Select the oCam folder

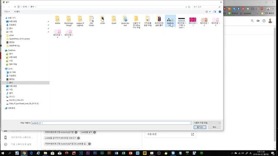pyautogui.click(x=103, y=20)
